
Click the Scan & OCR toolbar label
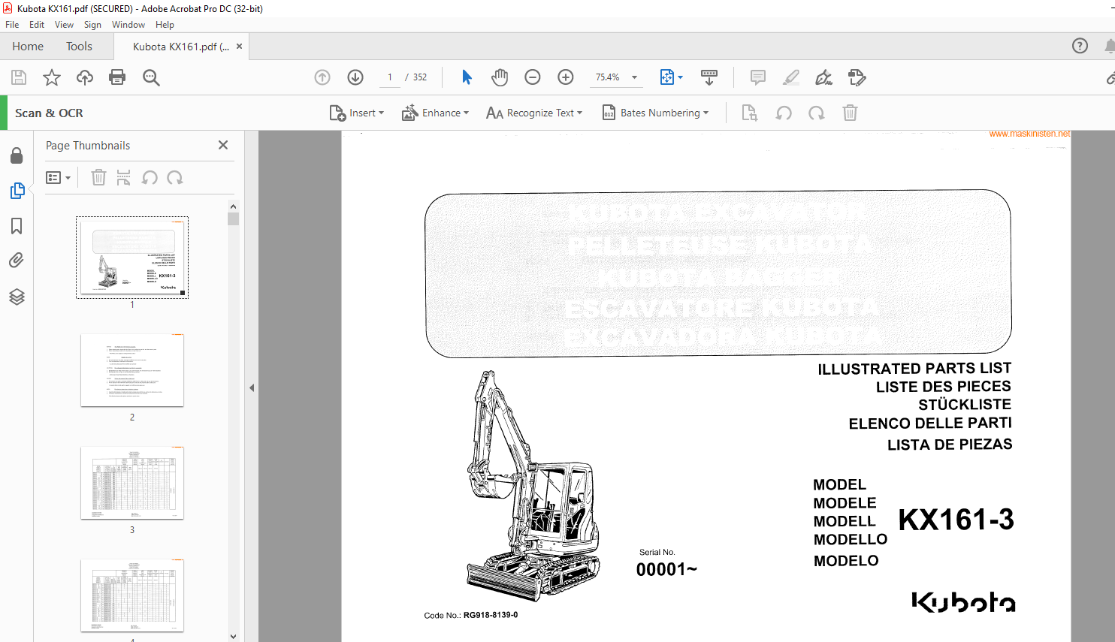point(49,113)
